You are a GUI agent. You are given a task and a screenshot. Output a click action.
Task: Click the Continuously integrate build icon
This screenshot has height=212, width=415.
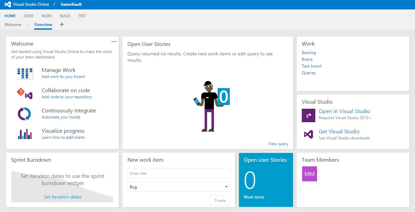click(x=24, y=114)
